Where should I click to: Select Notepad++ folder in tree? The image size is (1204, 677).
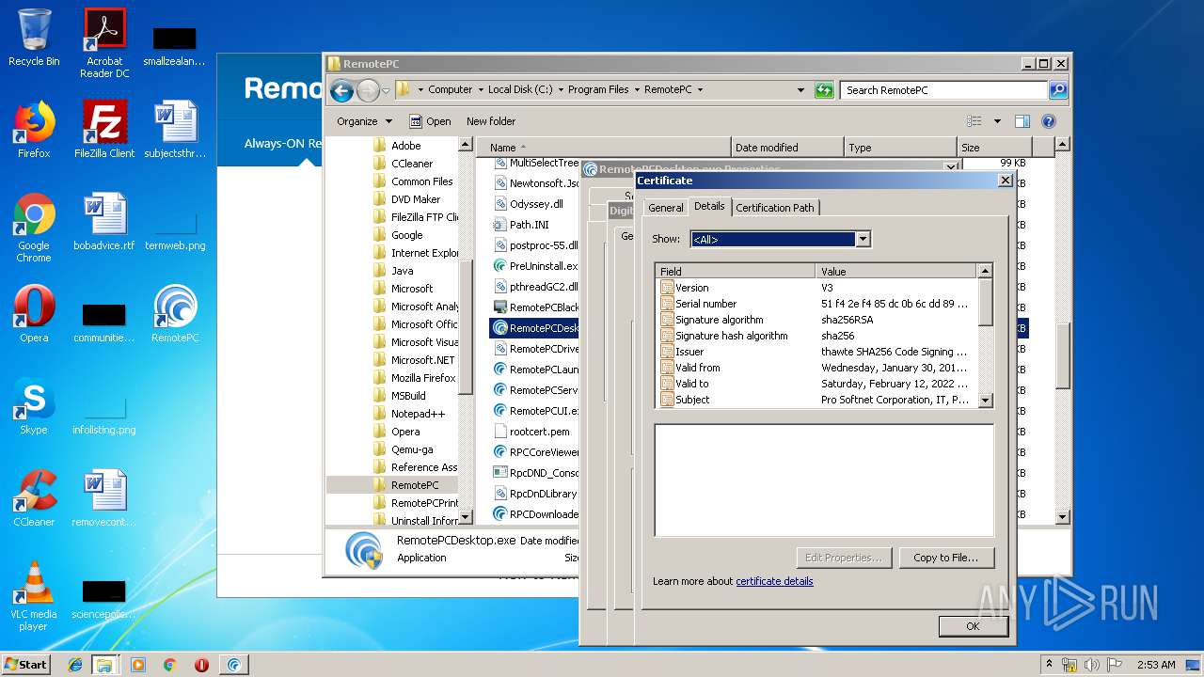[x=417, y=414]
